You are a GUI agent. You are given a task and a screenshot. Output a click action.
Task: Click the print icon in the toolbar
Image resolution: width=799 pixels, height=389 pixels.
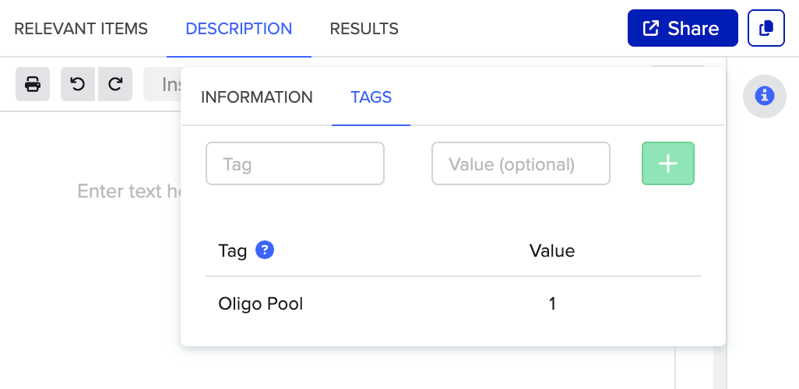pyautogui.click(x=33, y=84)
